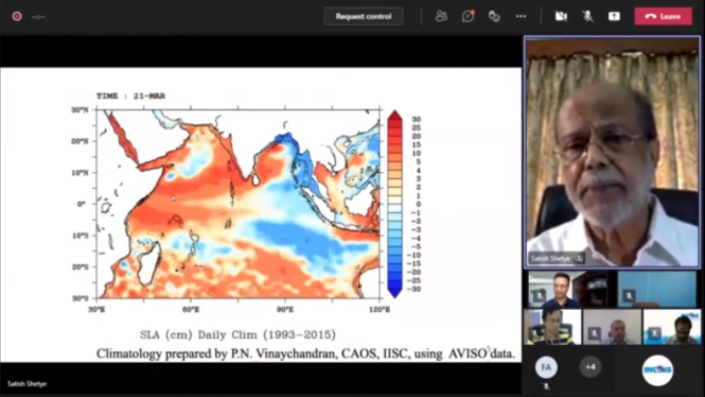Viewport: 705px width, 397px height.
Task: Select the thumbnail of man against gray wall
Action: [x=612, y=327]
